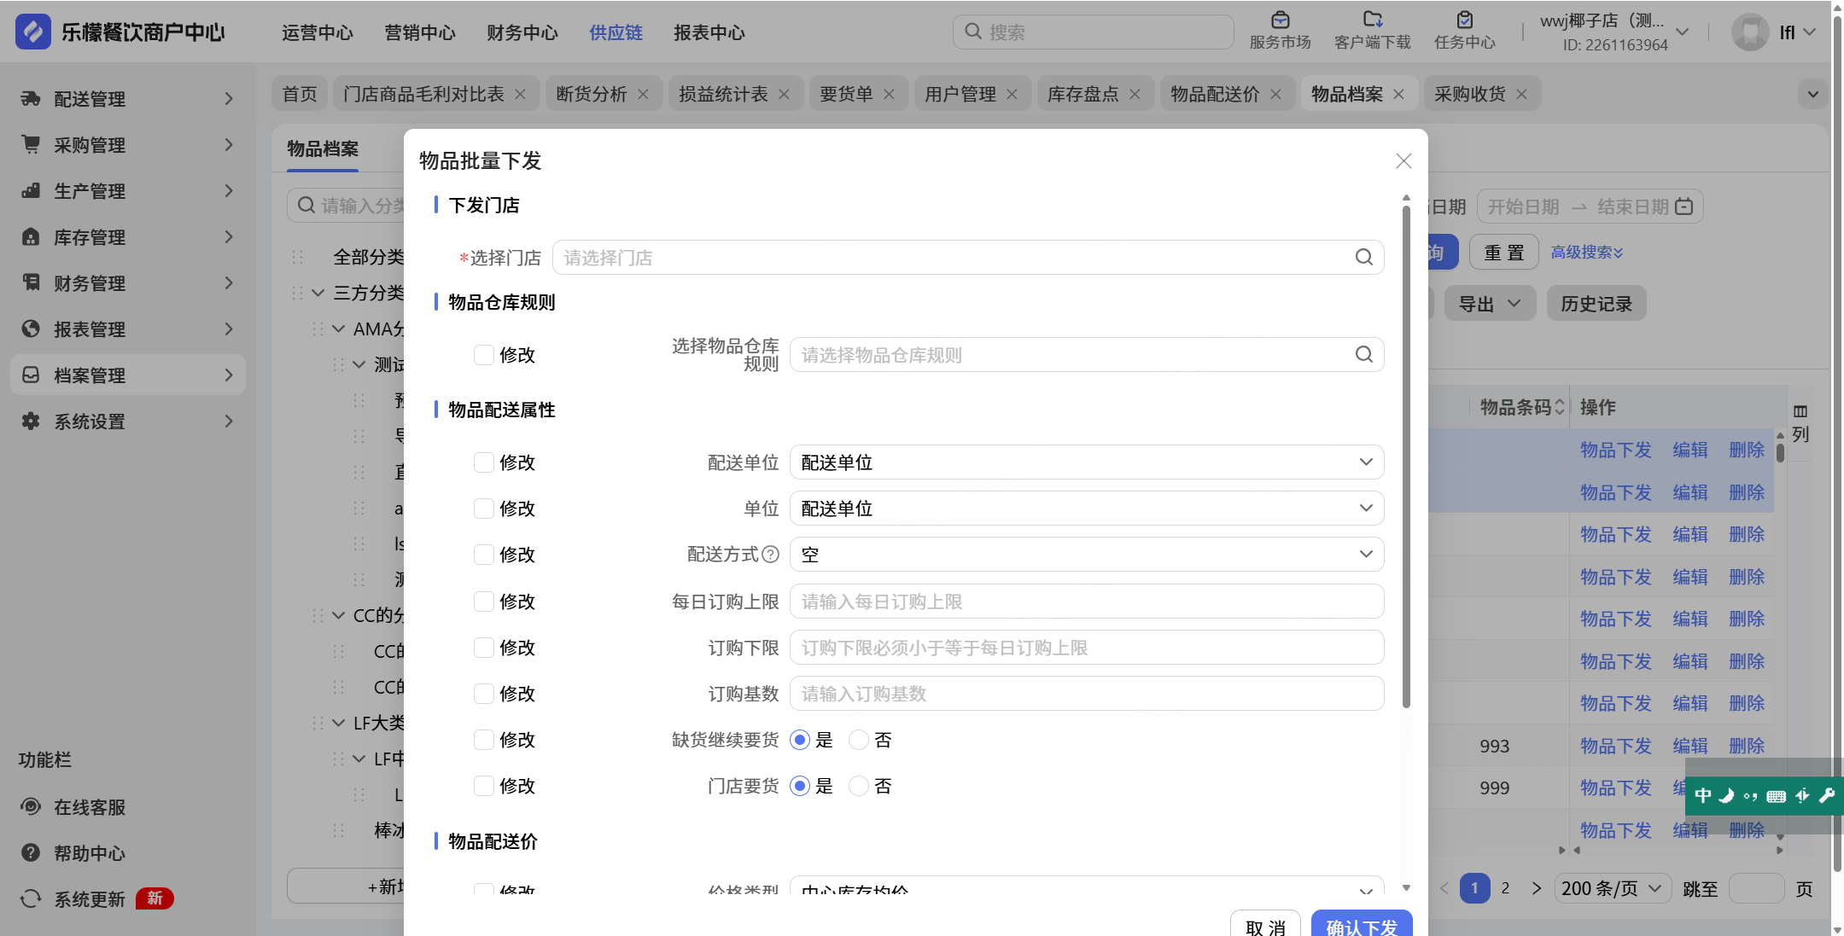This screenshot has width=1844, height=936.
Task: Click the 订购基数 input field
Action: 1086,694
